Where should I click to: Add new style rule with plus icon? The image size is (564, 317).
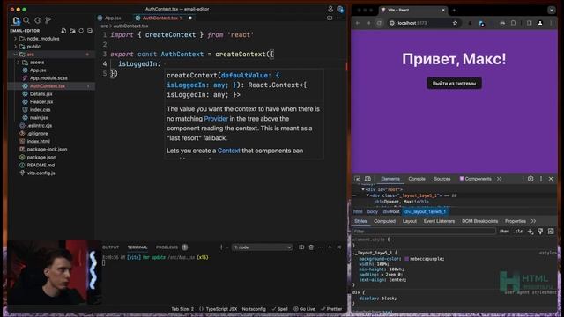click(x=531, y=232)
